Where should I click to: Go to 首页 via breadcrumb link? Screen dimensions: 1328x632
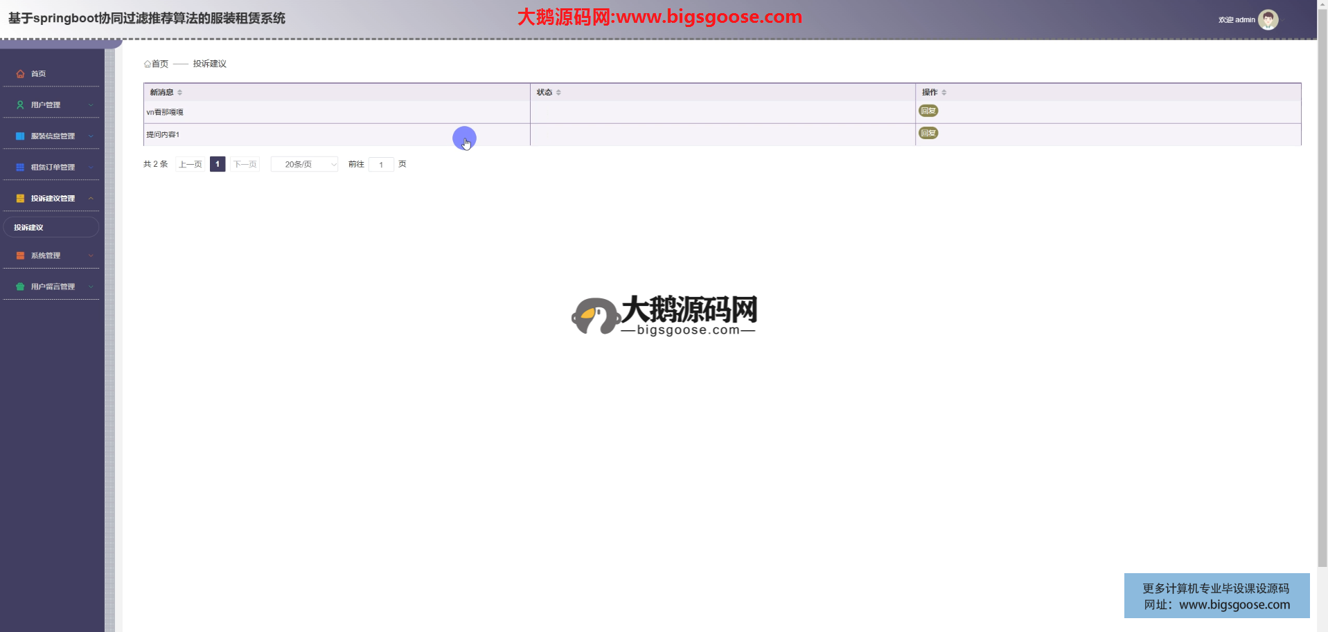pyautogui.click(x=159, y=64)
